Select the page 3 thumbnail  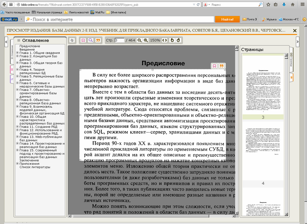(263, 85)
